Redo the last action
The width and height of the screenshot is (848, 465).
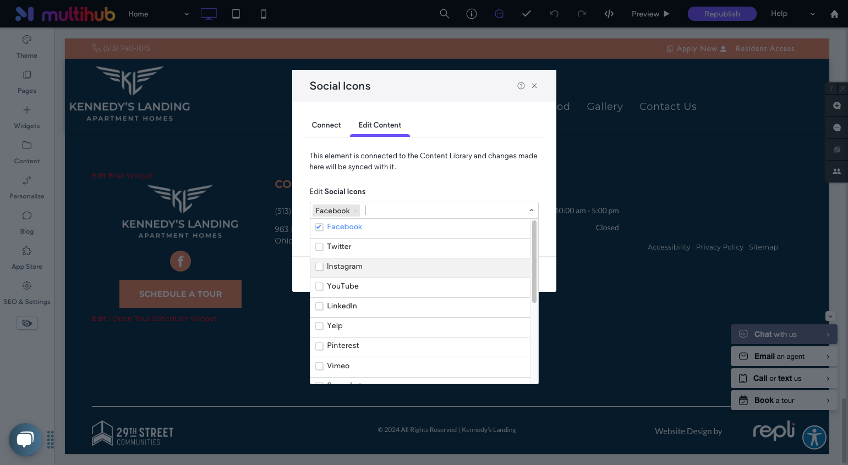coord(582,14)
